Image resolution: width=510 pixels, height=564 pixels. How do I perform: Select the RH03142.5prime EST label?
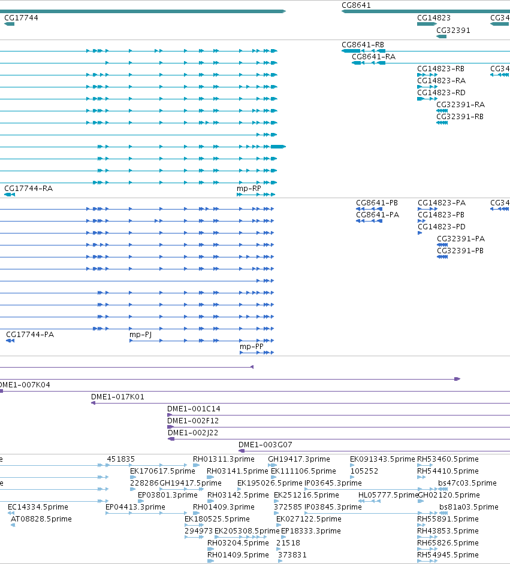tap(238, 495)
